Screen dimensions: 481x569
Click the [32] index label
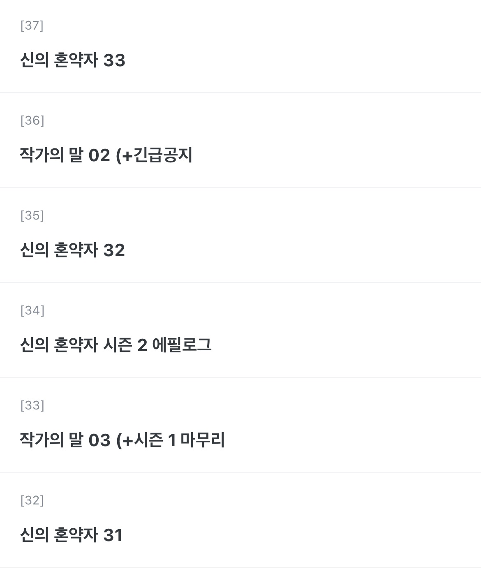tap(32, 500)
